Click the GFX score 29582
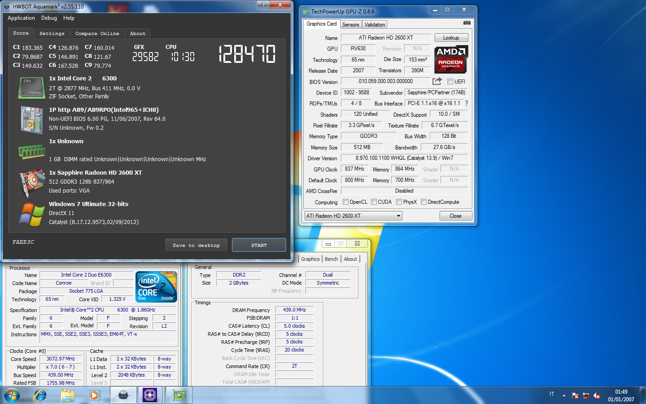This screenshot has width=646, height=404. tap(146, 57)
